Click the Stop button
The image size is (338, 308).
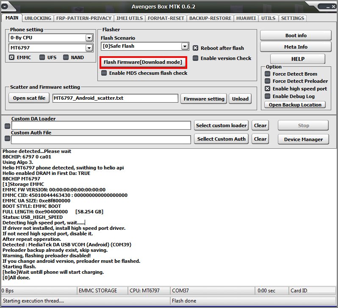[303, 125]
